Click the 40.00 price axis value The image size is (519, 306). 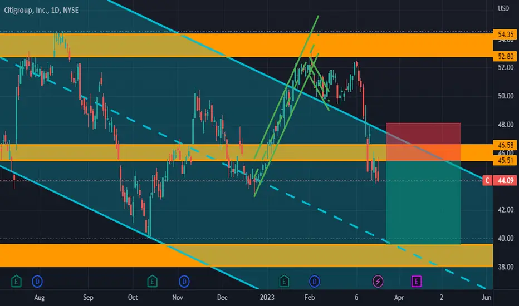click(x=506, y=238)
